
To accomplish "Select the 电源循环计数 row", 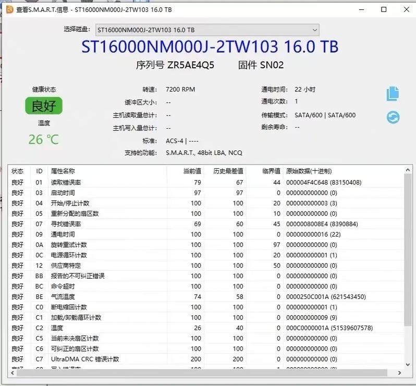I will [206, 255].
